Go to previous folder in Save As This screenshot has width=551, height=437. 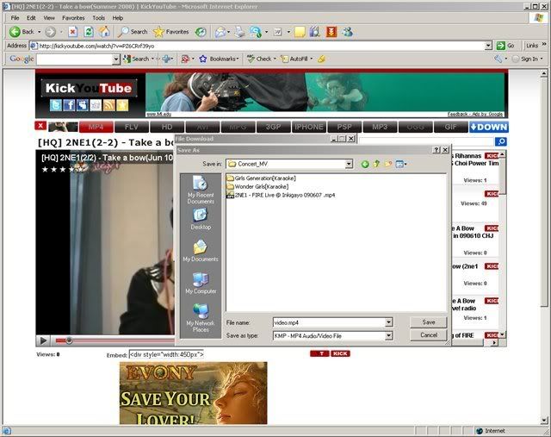(365, 164)
